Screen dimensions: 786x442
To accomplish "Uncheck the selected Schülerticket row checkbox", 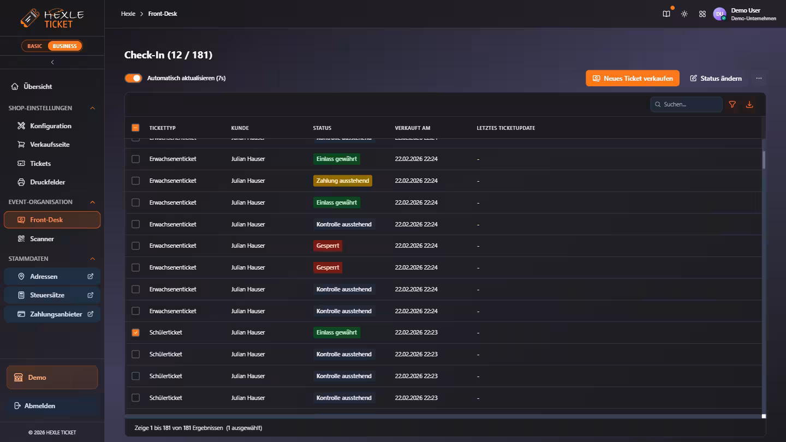I will [136, 332].
